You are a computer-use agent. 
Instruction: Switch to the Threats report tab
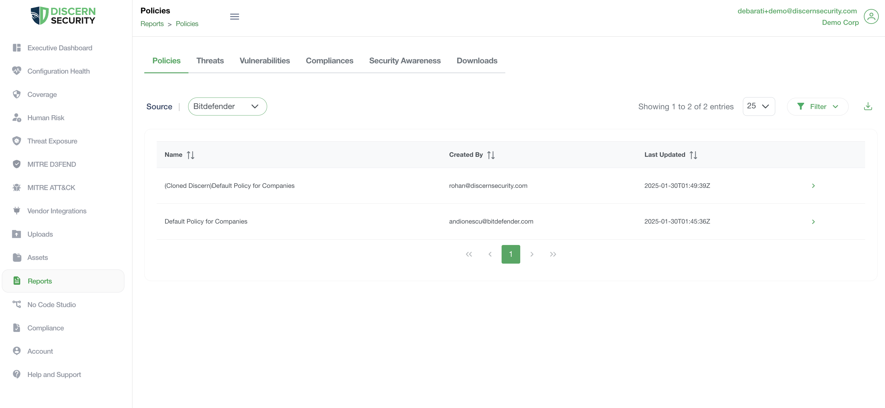pyautogui.click(x=210, y=60)
